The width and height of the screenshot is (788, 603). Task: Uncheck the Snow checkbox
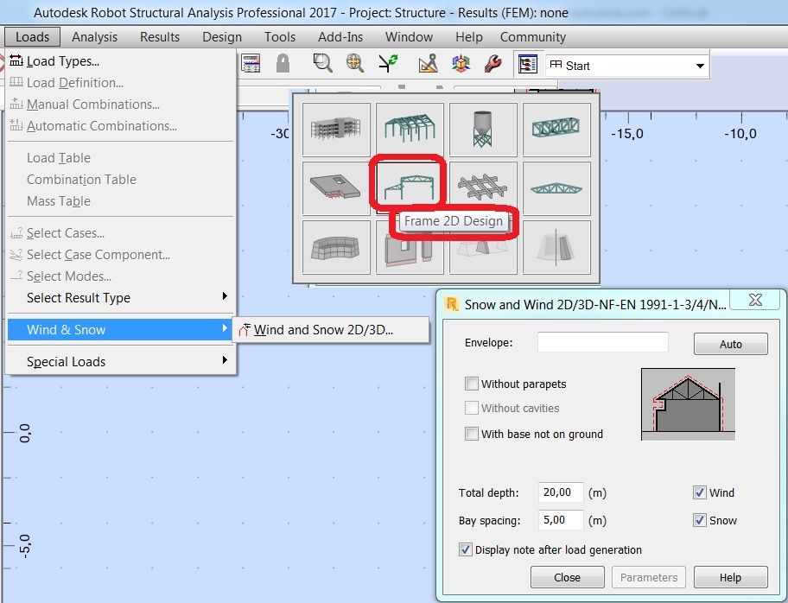pos(700,520)
